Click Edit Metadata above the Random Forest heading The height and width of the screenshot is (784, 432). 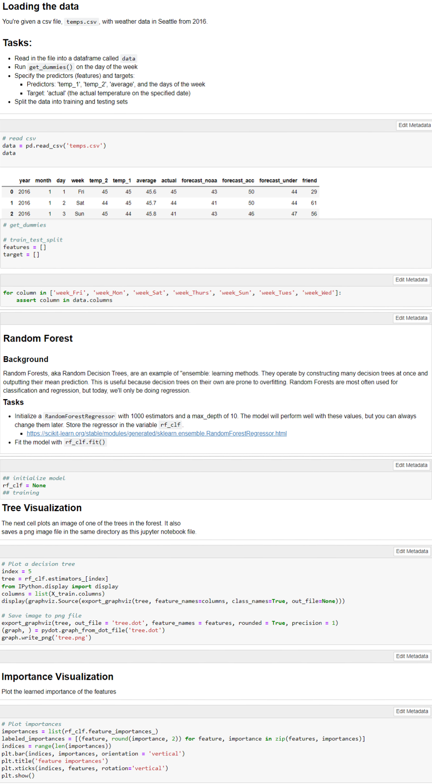(411, 318)
